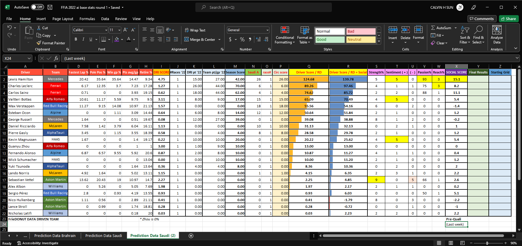Click Insert cells icon
The height and width of the screenshot is (246, 522).
coord(393,30)
